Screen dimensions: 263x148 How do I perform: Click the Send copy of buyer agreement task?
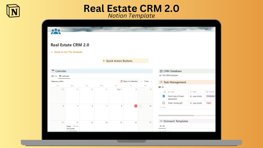point(176,97)
